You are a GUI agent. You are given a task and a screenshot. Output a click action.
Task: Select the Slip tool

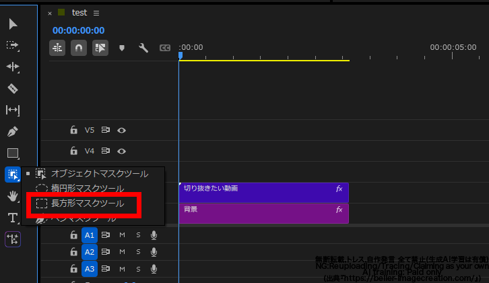[13, 110]
